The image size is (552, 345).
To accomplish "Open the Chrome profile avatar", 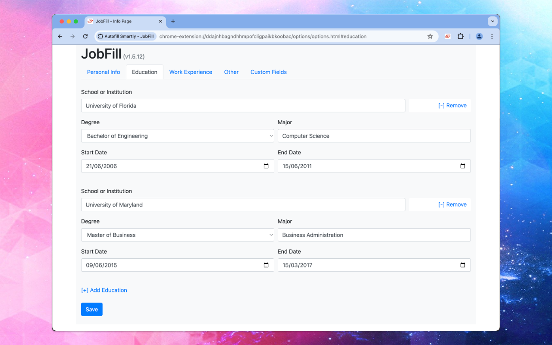I will (479, 37).
